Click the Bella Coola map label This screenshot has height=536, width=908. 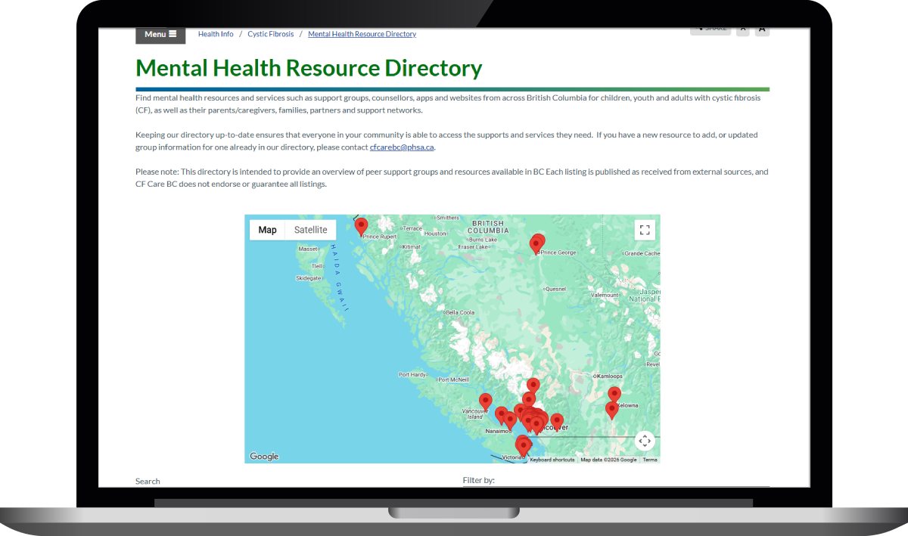(x=460, y=312)
